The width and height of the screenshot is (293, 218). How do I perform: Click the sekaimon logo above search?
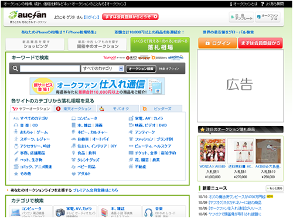[x=176, y=57]
